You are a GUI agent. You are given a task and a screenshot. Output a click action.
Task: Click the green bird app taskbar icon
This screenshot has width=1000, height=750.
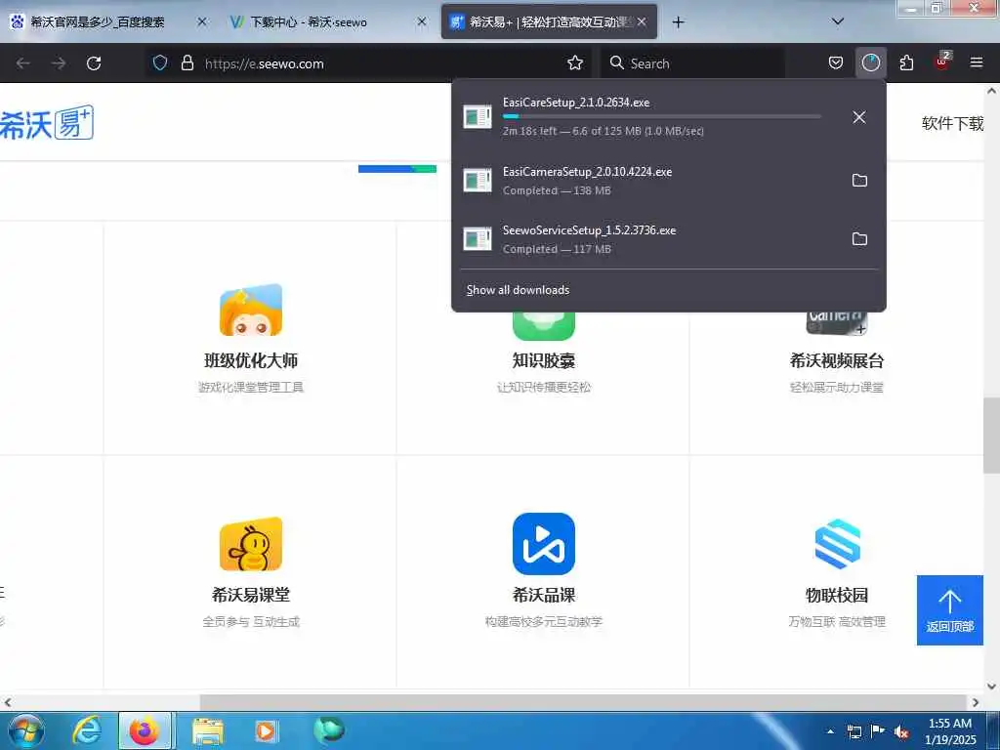click(328, 729)
